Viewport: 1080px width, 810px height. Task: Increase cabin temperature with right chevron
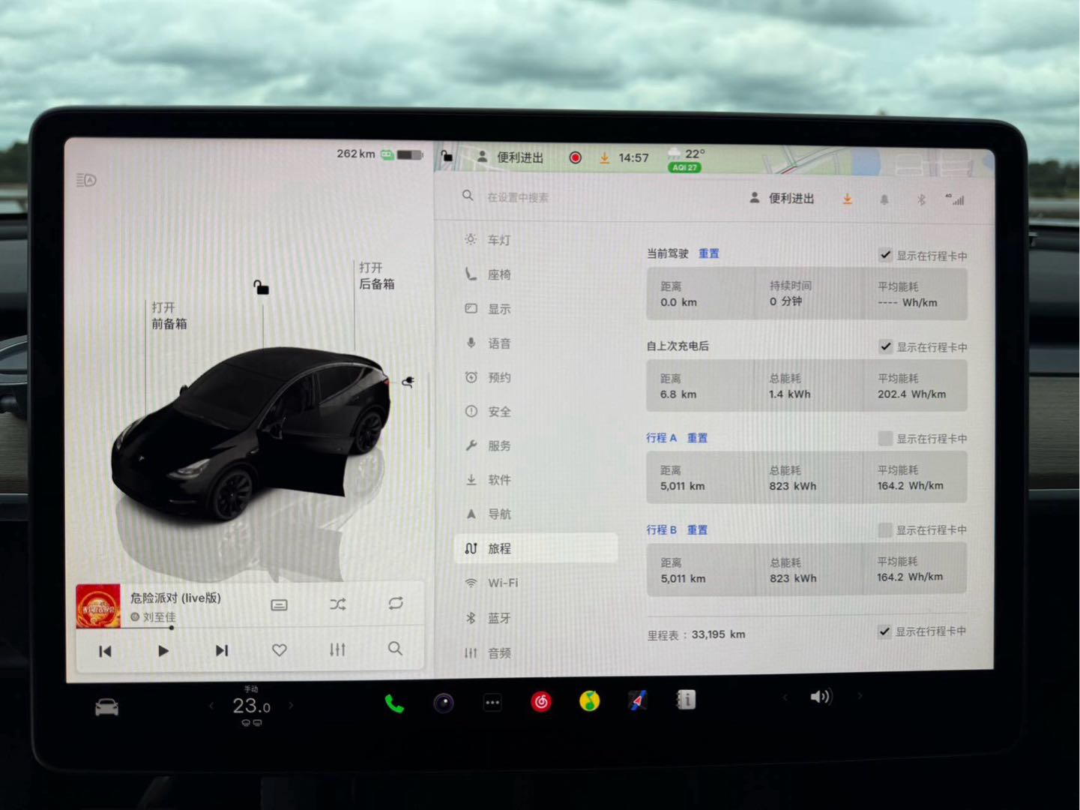pos(291,705)
